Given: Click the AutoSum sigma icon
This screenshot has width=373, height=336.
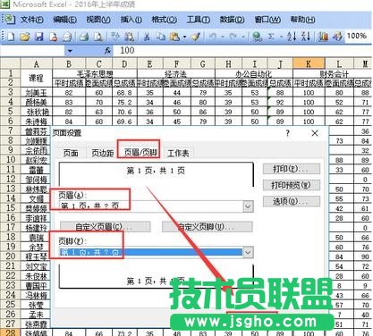Looking at the screenshot, I should point(271,37).
